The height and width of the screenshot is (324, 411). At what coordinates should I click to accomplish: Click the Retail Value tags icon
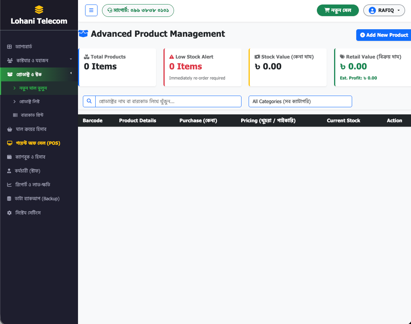point(342,57)
